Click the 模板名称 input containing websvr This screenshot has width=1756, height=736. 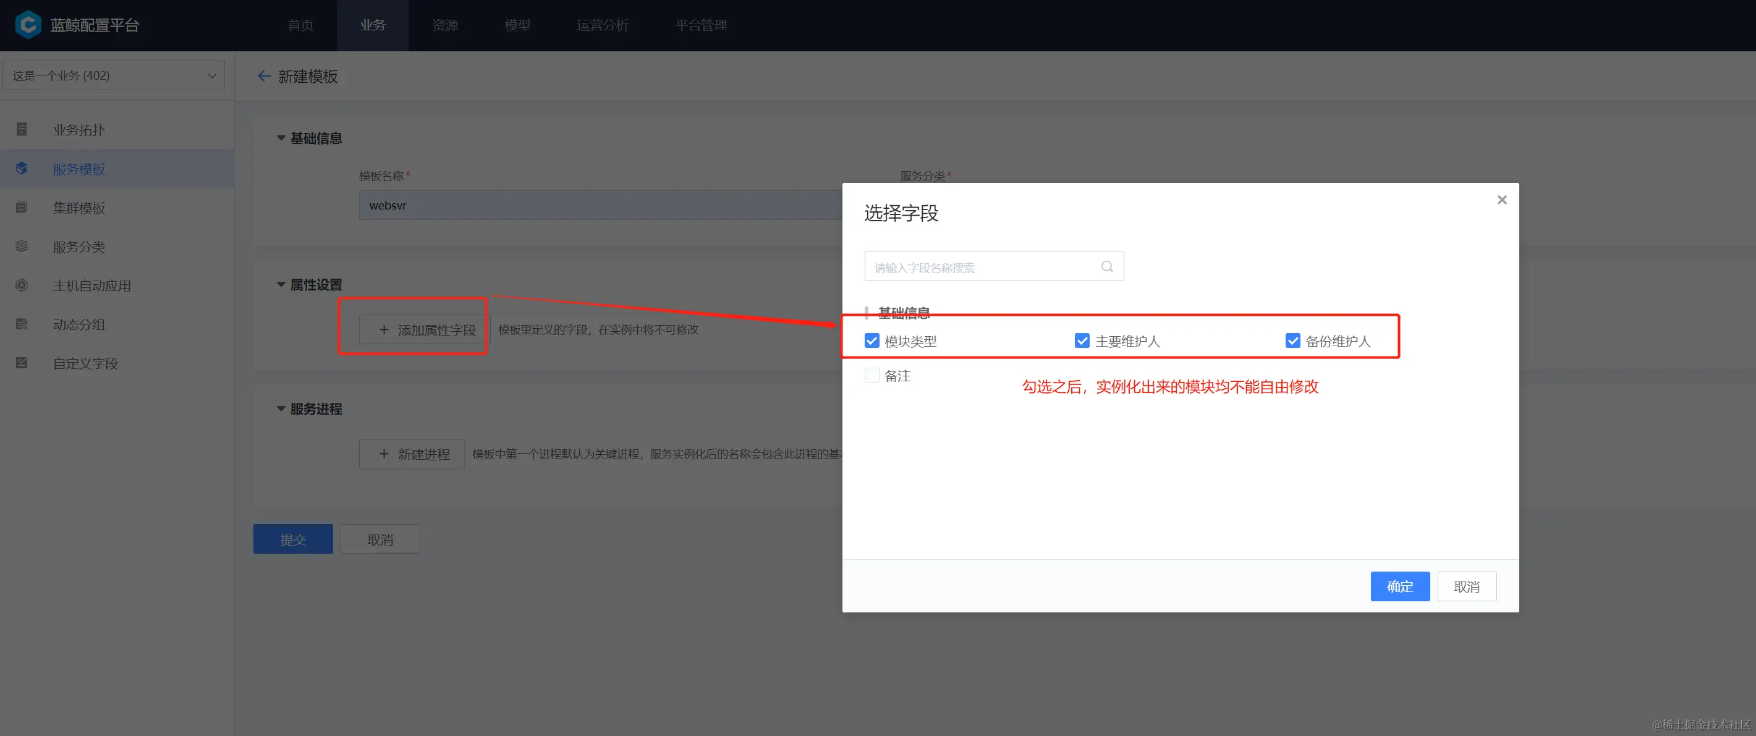click(601, 205)
